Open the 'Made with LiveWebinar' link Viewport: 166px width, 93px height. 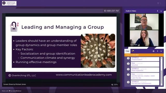click(12, 91)
